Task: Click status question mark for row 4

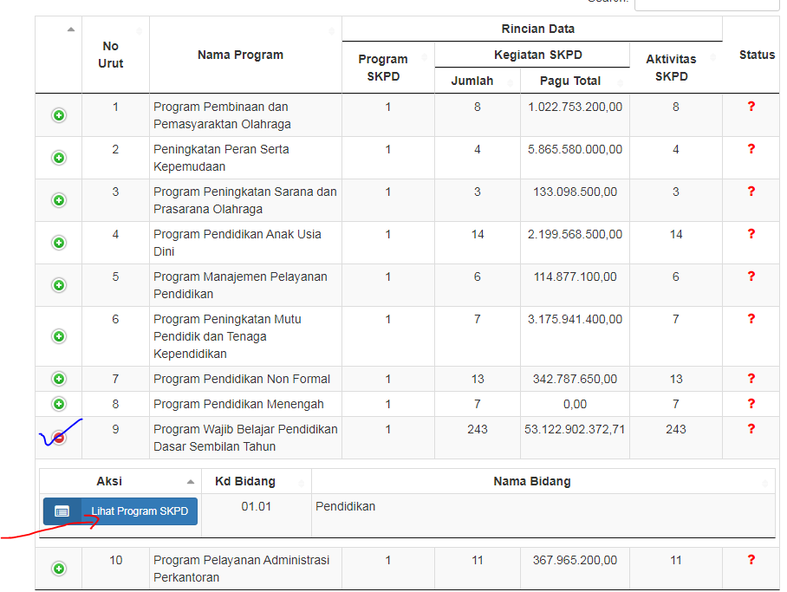Action: 751,234
